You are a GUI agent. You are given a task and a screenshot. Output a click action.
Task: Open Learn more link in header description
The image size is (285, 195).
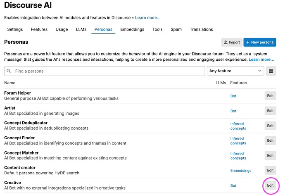[x=147, y=18]
